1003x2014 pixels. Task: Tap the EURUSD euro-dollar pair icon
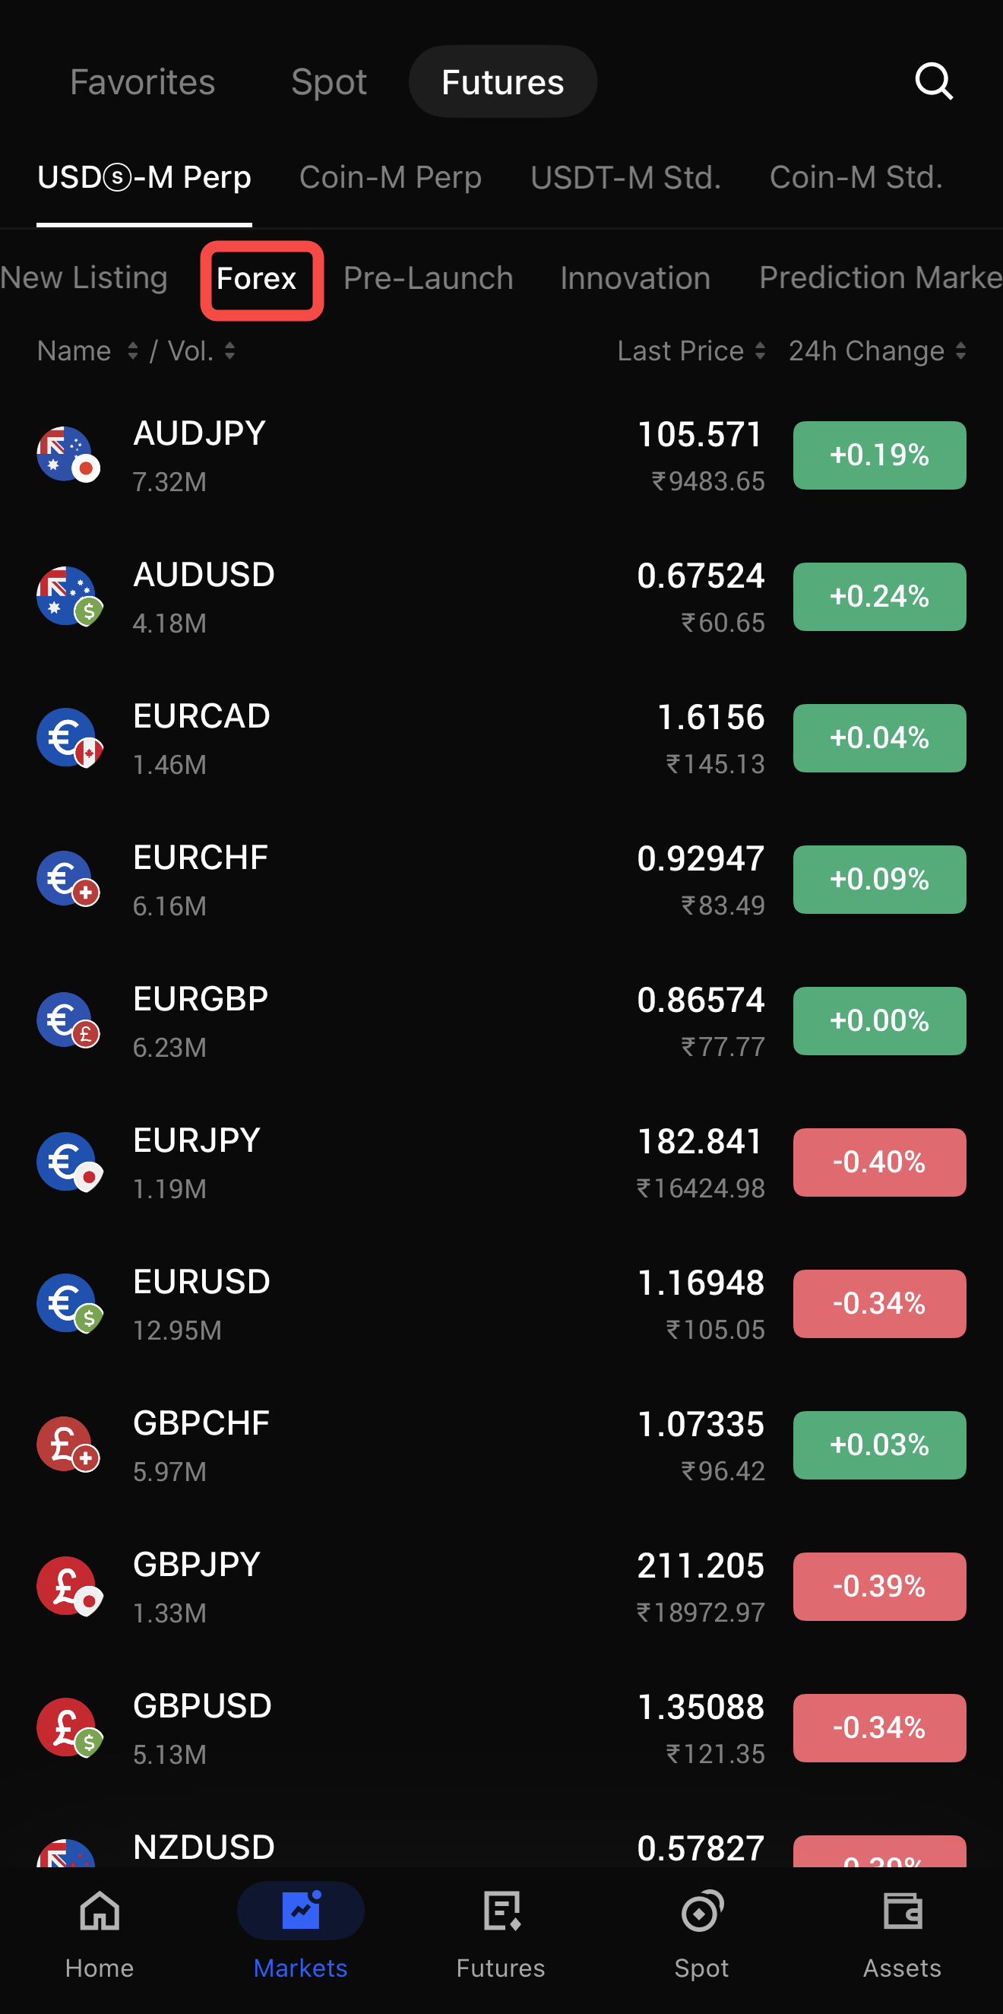(x=68, y=1303)
